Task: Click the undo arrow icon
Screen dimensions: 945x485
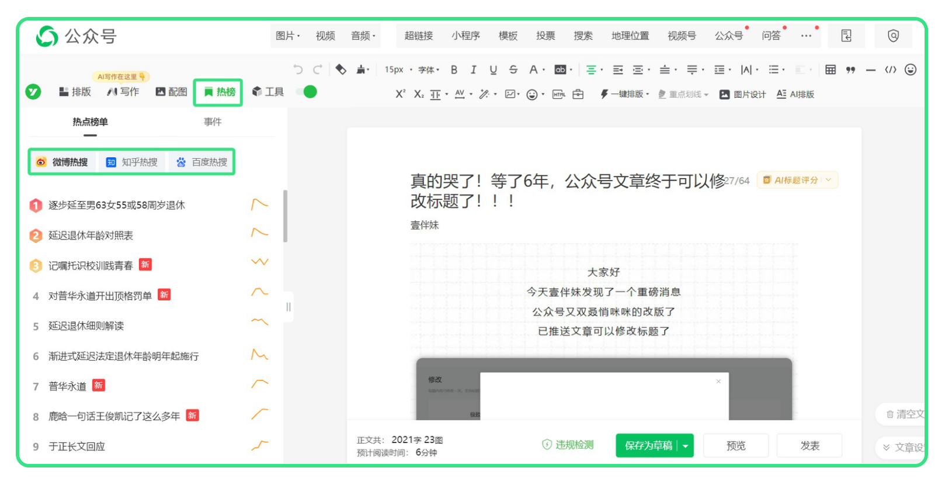Action: click(x=298, y=70)
